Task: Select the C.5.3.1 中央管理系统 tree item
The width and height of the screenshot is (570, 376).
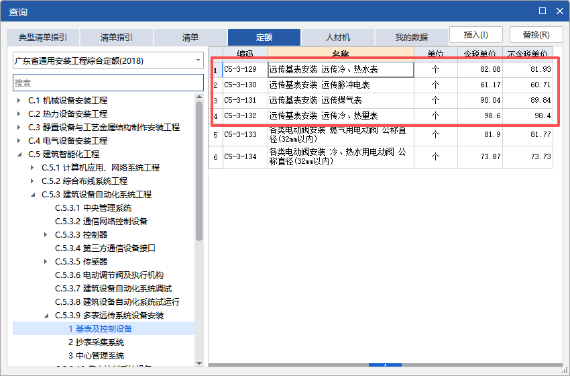Action: coord(93,208)
